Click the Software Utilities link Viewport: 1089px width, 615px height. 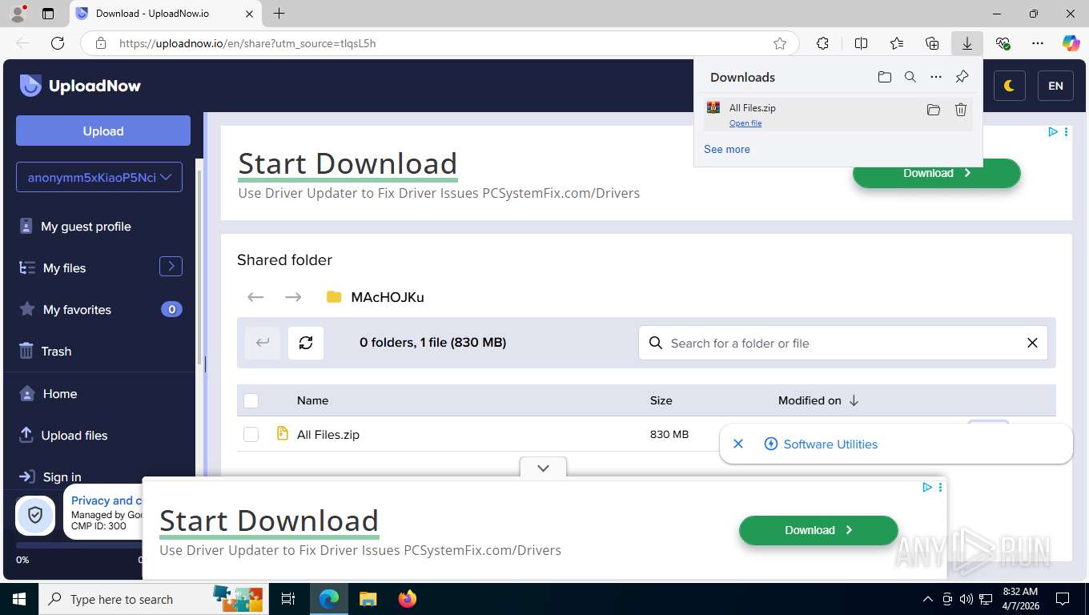click(x=830, y=444)
